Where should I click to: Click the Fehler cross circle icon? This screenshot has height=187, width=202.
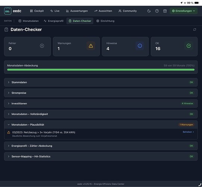[x=42, y=46]
